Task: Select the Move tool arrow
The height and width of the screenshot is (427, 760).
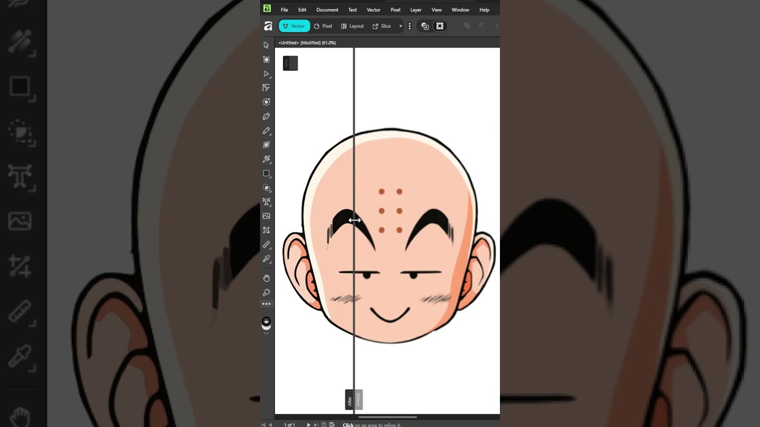Action: coord(266,45)
